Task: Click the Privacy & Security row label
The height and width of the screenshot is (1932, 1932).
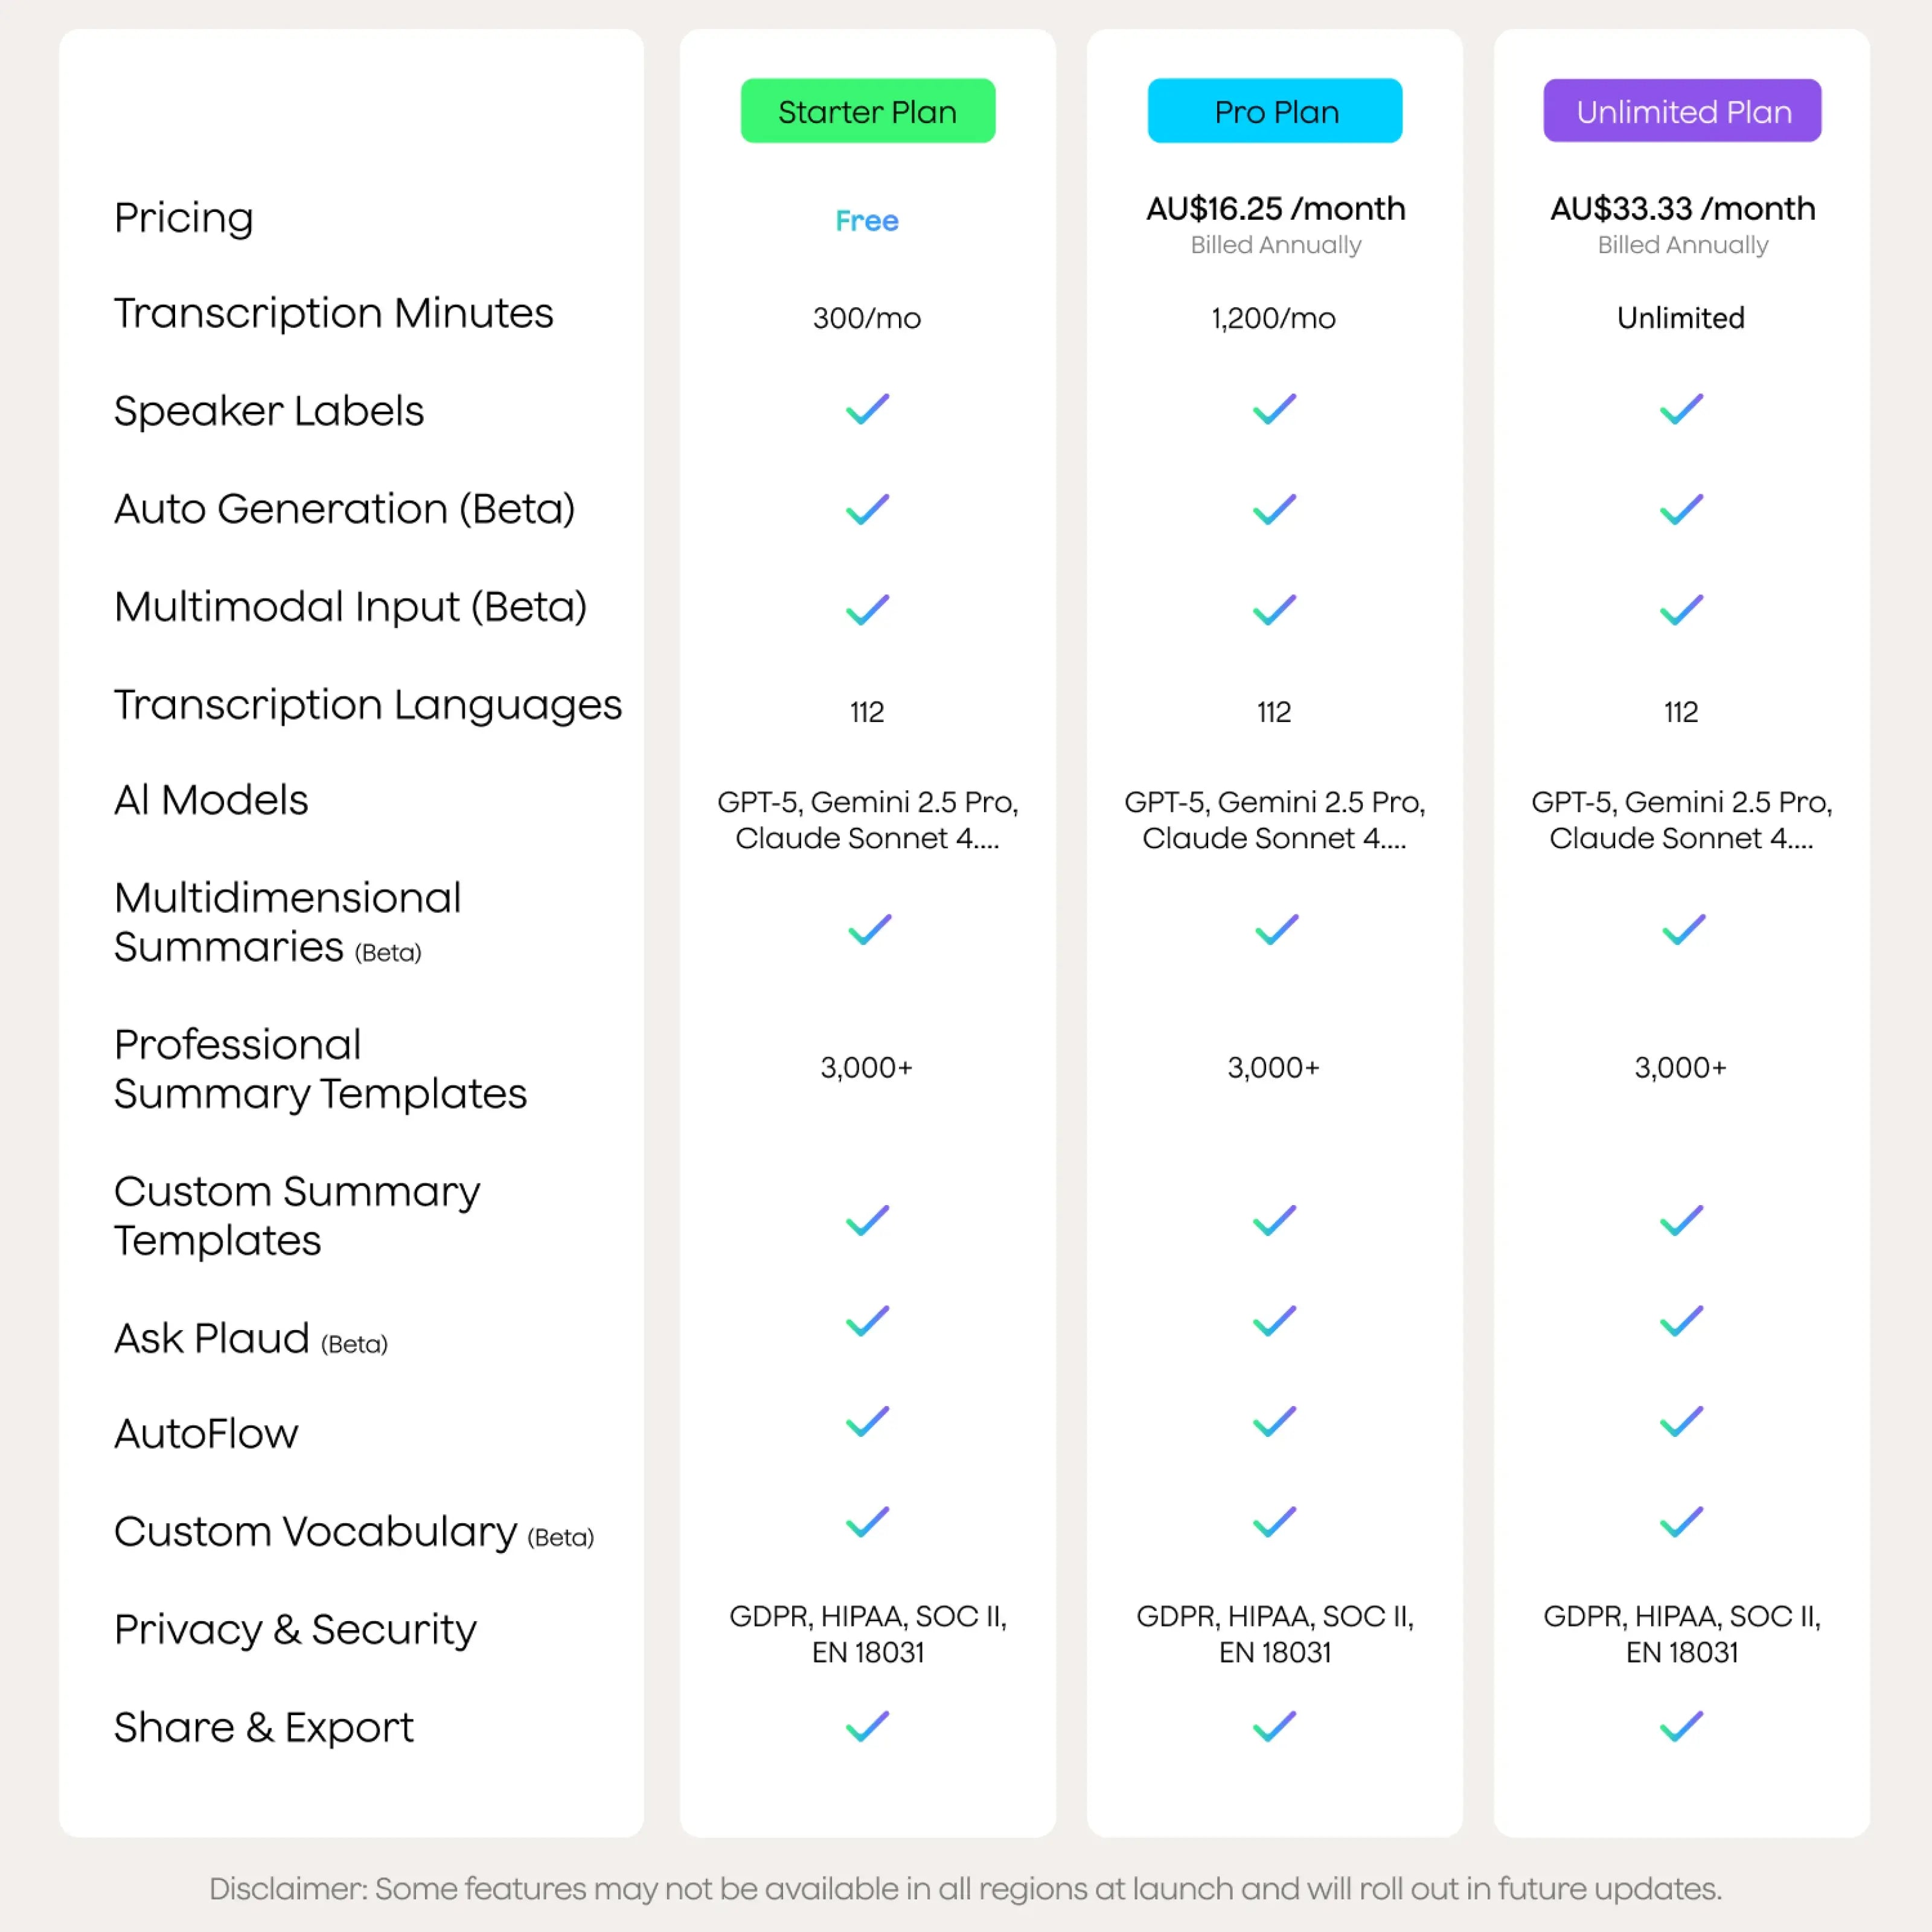Action: coord(295,1629)
